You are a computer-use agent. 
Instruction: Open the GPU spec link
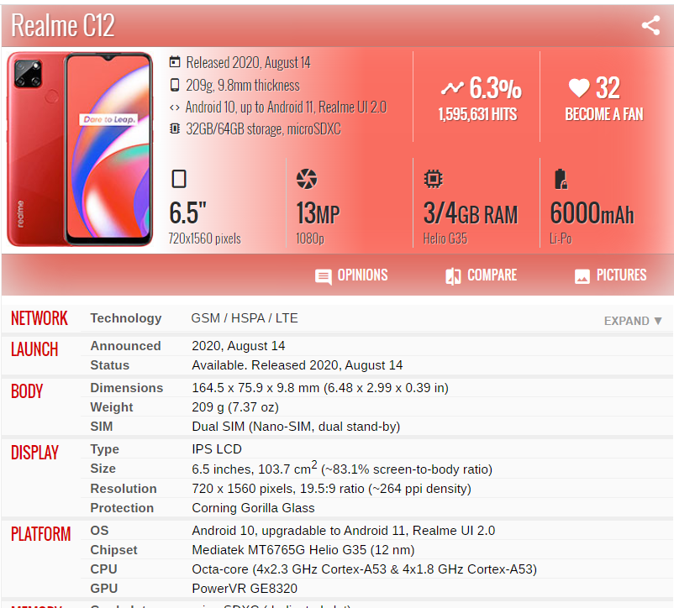104,589
